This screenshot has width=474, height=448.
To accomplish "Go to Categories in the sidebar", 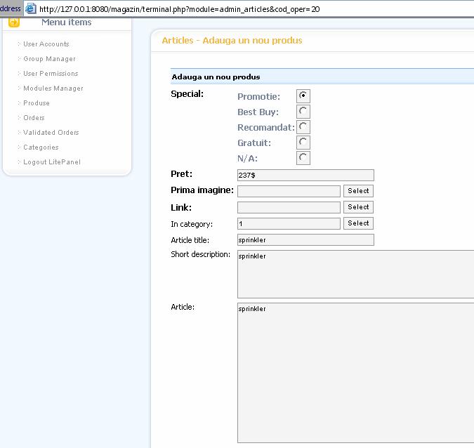I will click(x=41, y=147).
